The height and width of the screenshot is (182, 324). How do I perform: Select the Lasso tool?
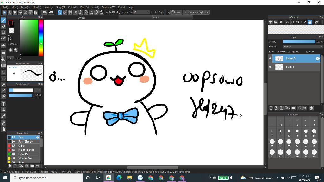pyautogui.click(x=3, y=78)
